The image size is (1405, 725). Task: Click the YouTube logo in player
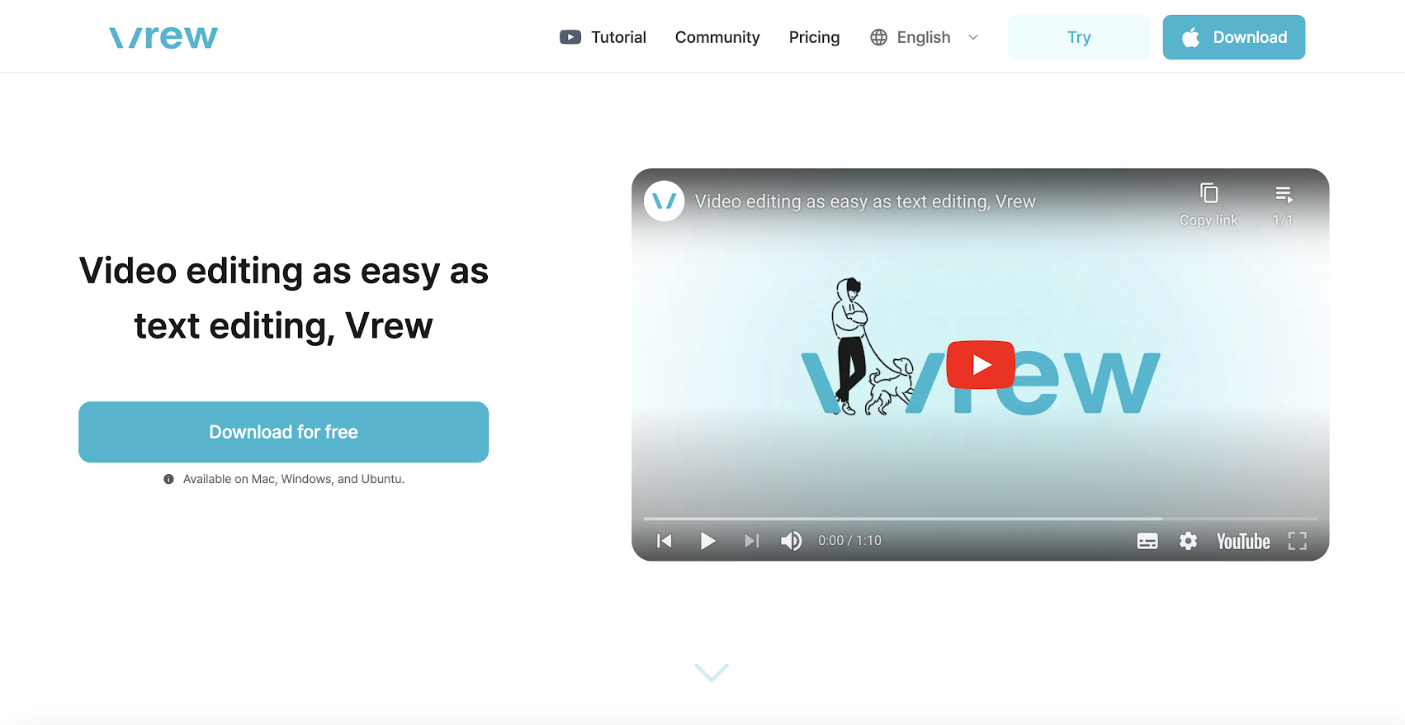pos(1243,542)
